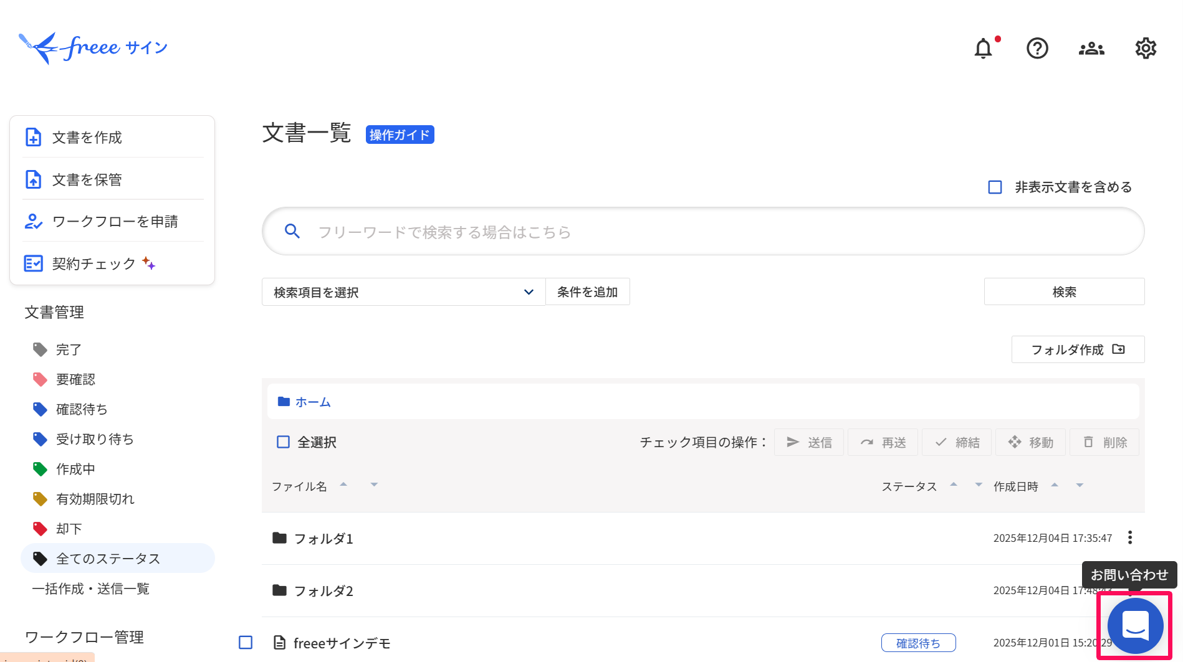The image size is (1183, 662).
Task: Click the 検索 button
Action: (x=1064, y=291)
